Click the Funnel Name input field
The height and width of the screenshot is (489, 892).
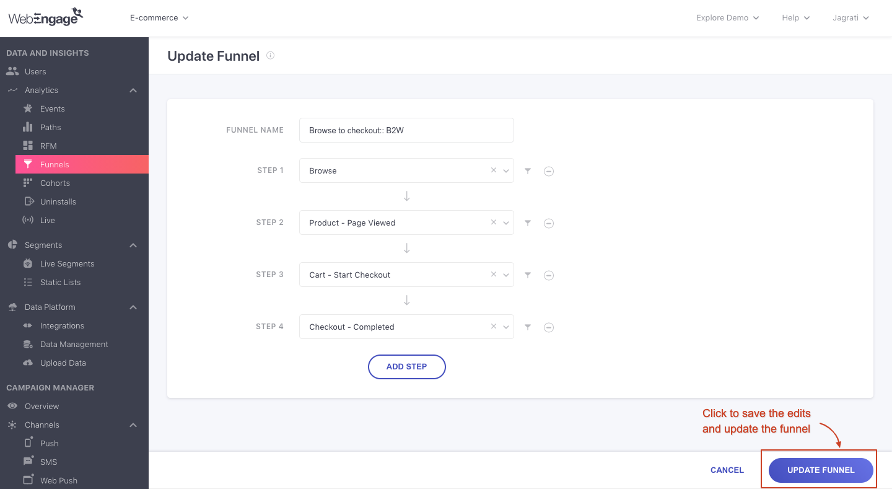tap(406, 130)
